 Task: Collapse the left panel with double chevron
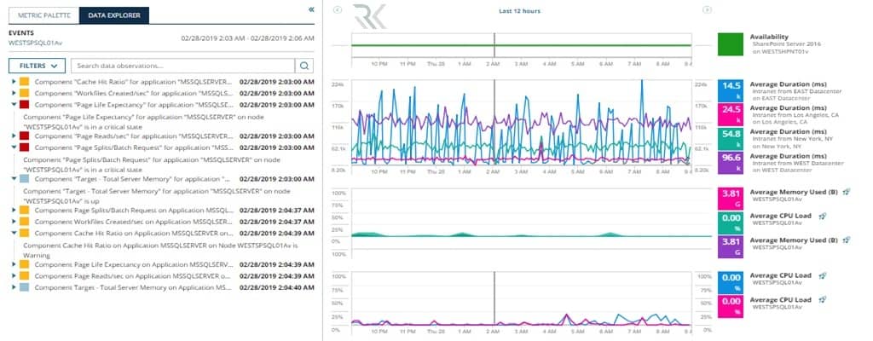(x=311, y=9)
